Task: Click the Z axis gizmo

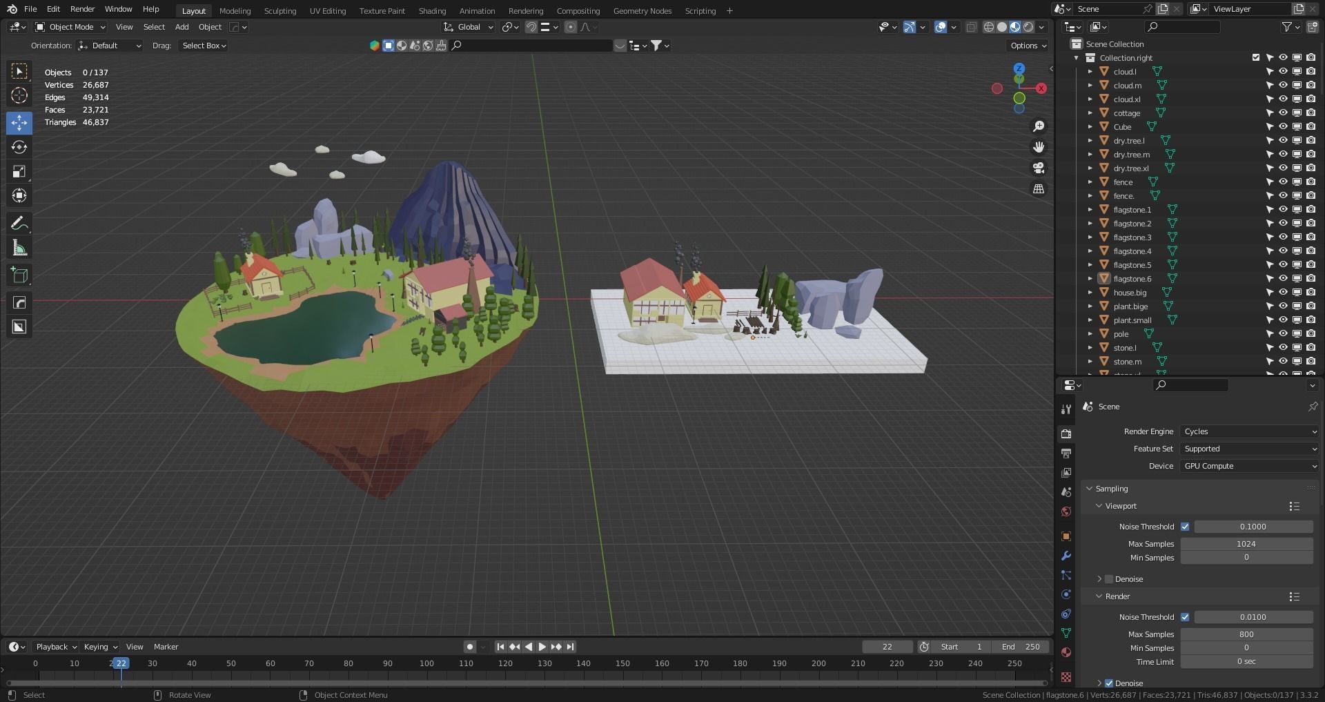Action: click(1019, 68)
